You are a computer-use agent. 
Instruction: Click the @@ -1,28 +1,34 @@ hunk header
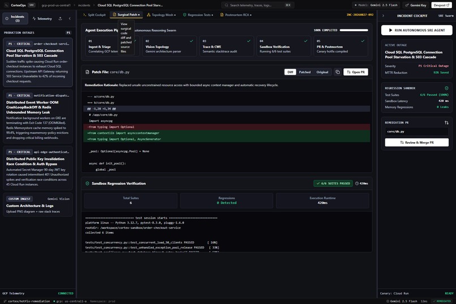pyautogui.click(x=226, y=109)
